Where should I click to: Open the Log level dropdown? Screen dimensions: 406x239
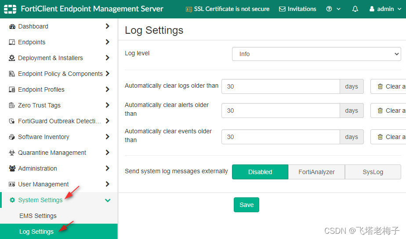pos(316,54)
